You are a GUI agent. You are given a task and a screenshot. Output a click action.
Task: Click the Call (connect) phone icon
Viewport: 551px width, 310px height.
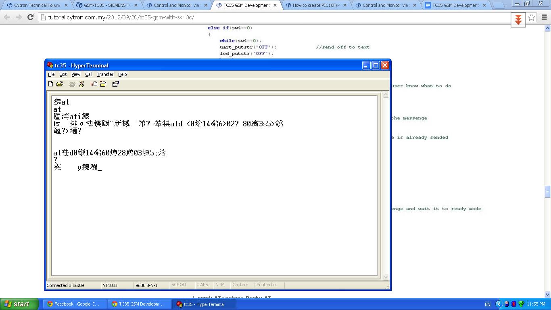tap(72, 84)
